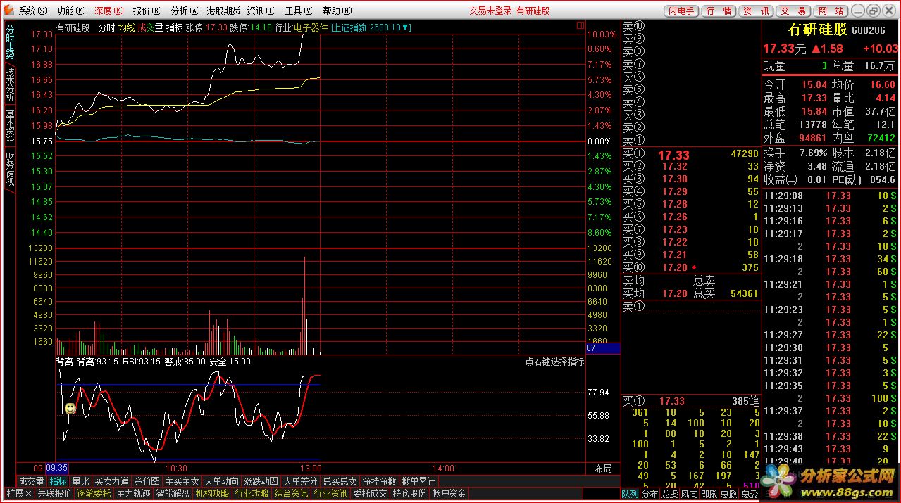
Task: Switch to the 大单差分 tab
Action: coord(301,481)
